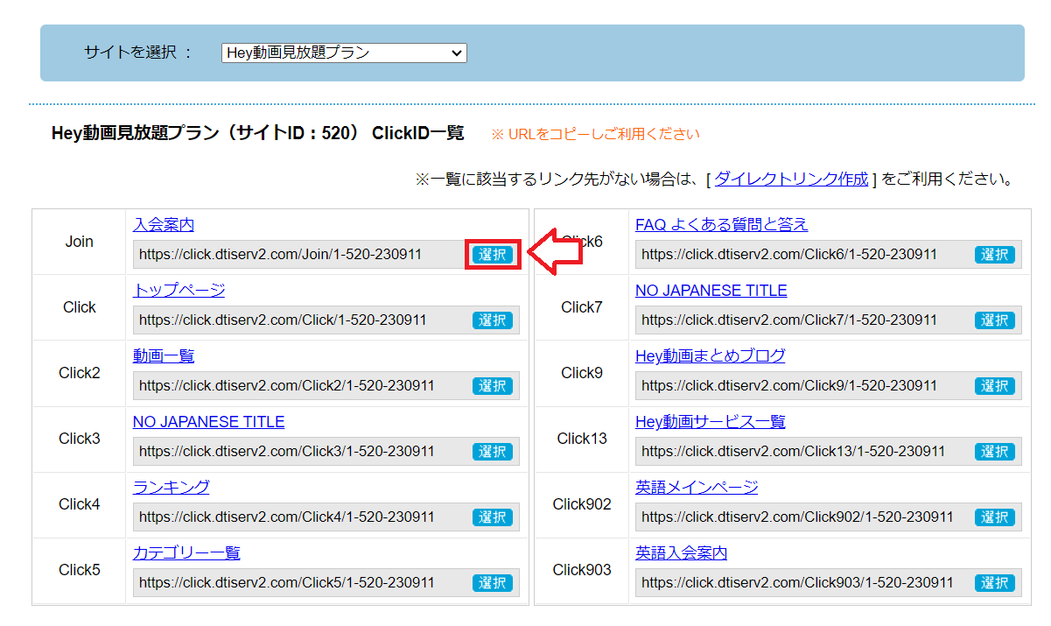Select the Click2 URL with 選択 button
This screenshot has height=626, width=1051.
coord(493,386)
